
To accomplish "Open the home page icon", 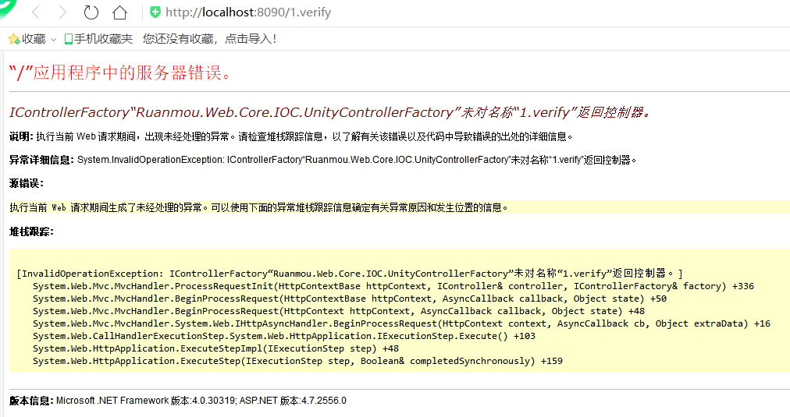I will coord(119,12).
